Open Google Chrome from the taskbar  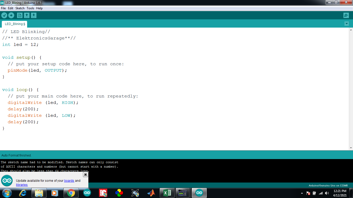coord(71,193)
